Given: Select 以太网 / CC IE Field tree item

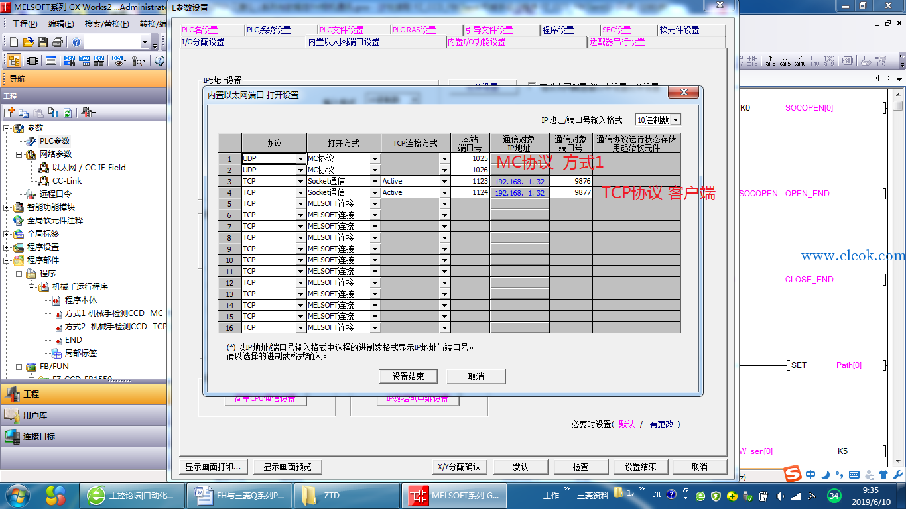Looking at the screenshot, I should 89,168.
